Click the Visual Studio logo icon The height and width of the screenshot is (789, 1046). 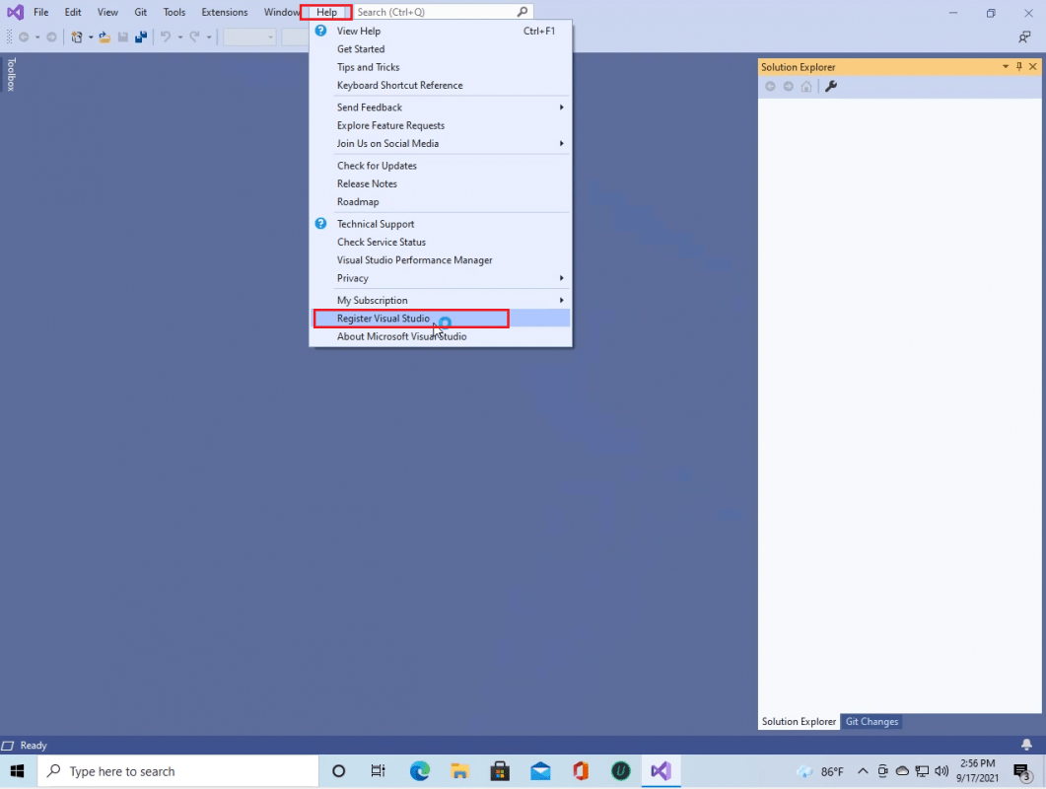(x=15, y=12)
